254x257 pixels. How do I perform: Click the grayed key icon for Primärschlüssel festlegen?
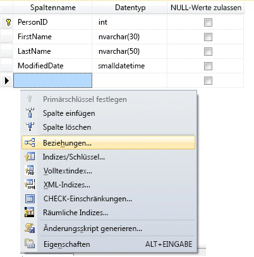point(30,99)
